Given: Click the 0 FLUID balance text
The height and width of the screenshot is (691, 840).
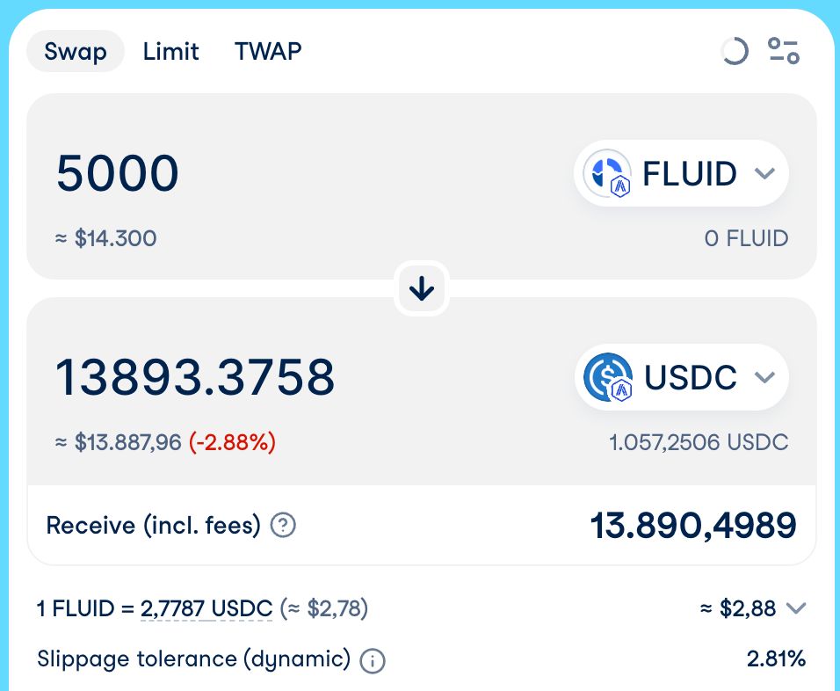Looking at the screenshot, I should (746, 238).
